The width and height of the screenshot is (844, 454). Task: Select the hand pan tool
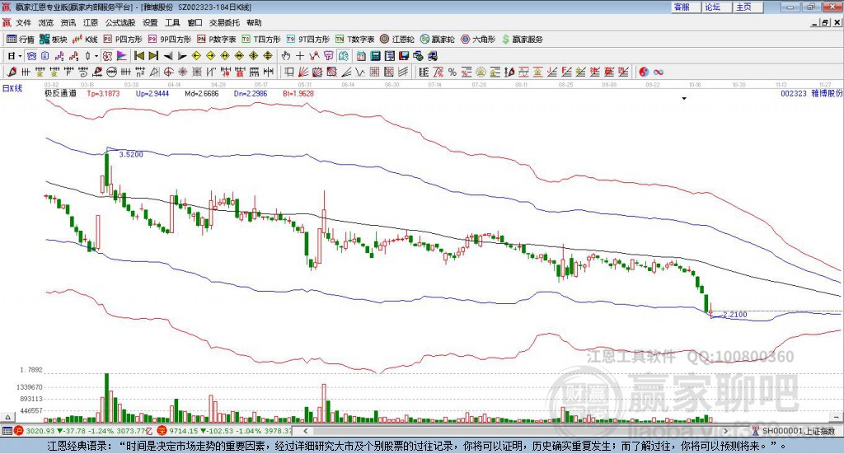pos(286,56)
